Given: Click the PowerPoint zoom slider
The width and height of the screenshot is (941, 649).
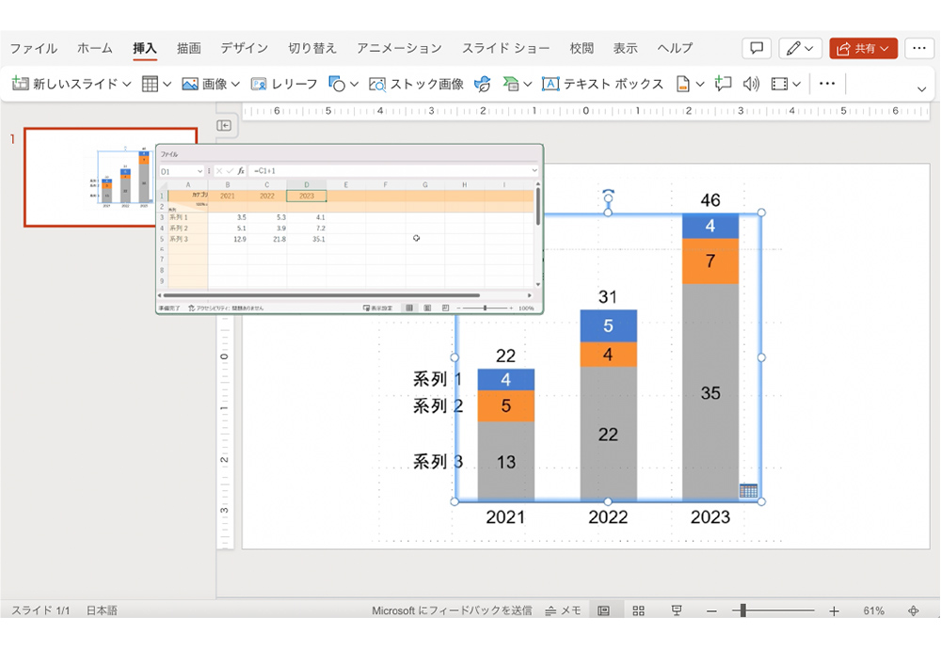Looking at the screenshot, I should point(773,610).
